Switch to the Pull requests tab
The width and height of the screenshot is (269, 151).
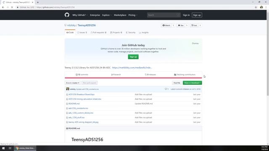[99, 32]
